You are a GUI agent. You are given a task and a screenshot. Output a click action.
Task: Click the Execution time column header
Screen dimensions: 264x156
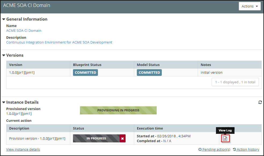click(150, 128)
